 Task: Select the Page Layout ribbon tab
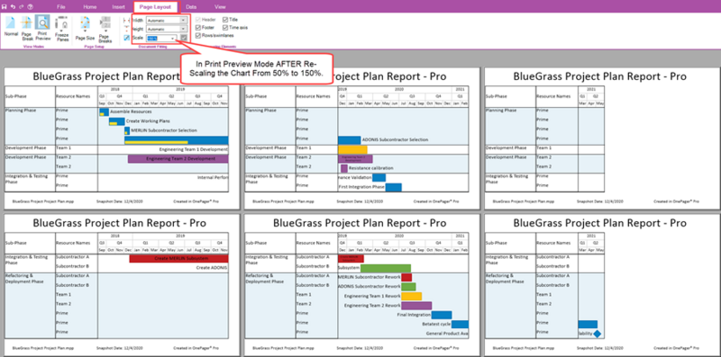(156, 7)
